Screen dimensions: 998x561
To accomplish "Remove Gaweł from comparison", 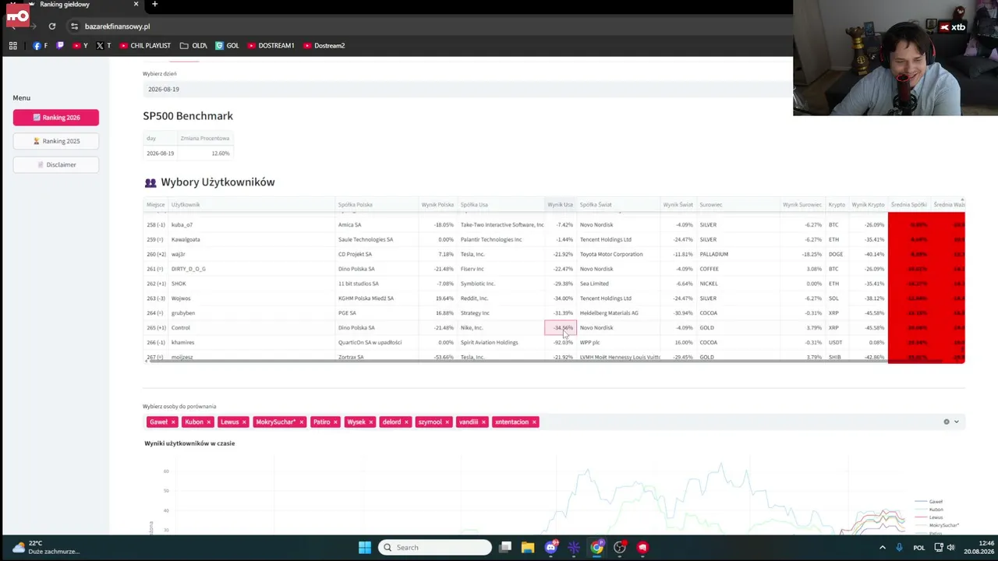I will point(173,422).
